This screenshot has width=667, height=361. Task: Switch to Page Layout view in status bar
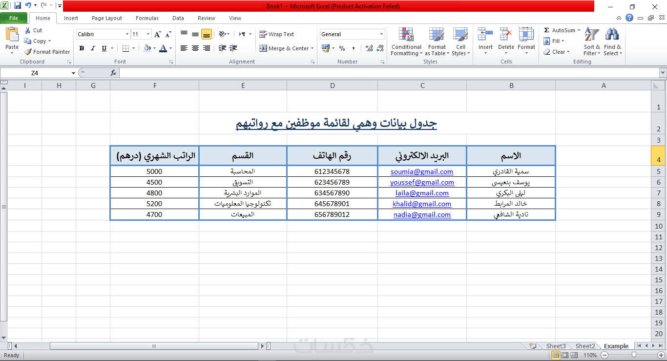tap(564, 355)
